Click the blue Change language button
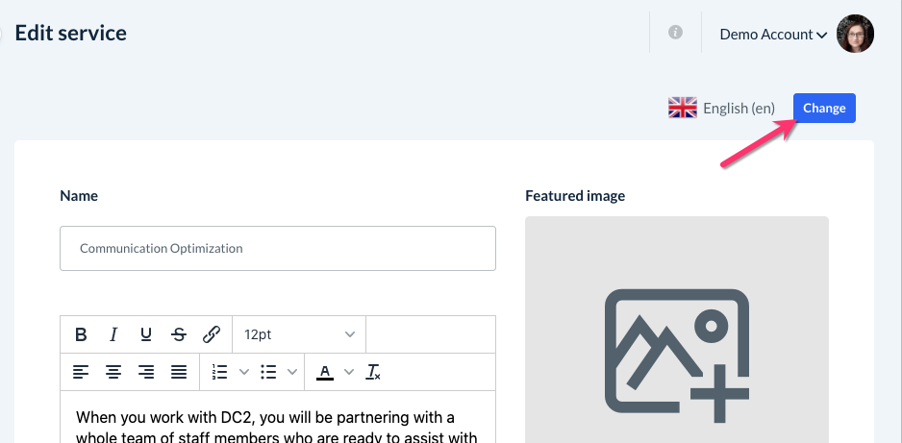This screenshot has height=443, width=902. tap(824, 109)
